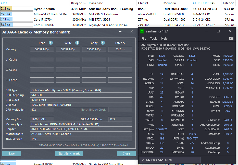Click the Memory Read 56899 MB/s field
The height and width of the screenshot is (165, 238).
42,49
